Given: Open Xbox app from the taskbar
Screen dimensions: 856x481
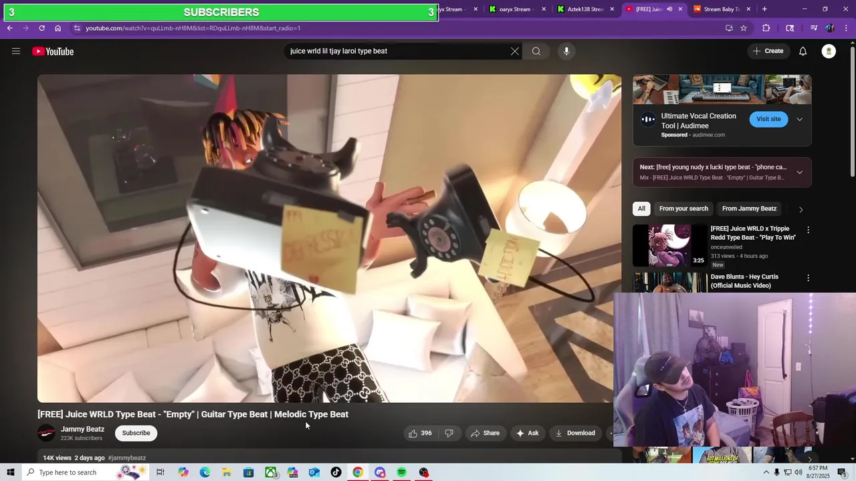Looking at the screenshot, I should point(271,472).
